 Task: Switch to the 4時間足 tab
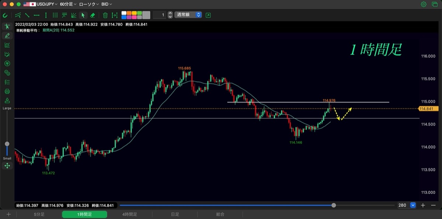pos(130,214)
